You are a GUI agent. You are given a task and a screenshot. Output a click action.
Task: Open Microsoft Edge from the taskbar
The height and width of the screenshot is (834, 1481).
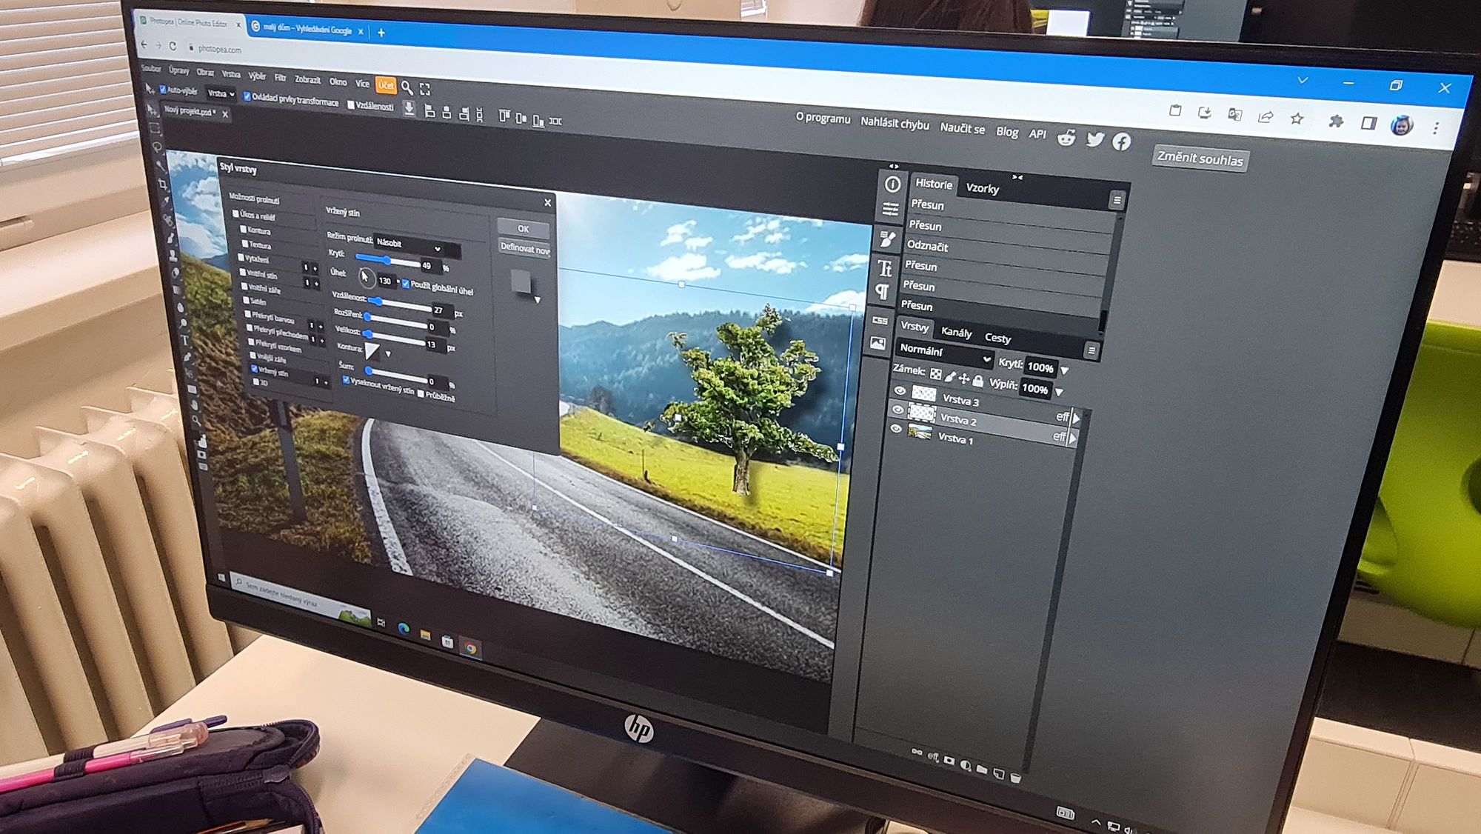point(404,629)
